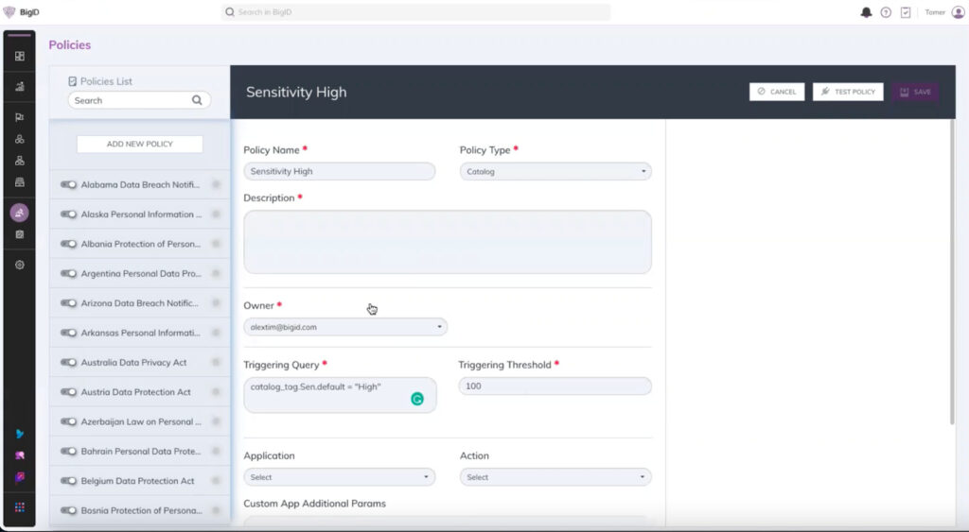Expand the Owner dropdown
The width and height of the screenshot is (969, 532).
coord(345,327)
